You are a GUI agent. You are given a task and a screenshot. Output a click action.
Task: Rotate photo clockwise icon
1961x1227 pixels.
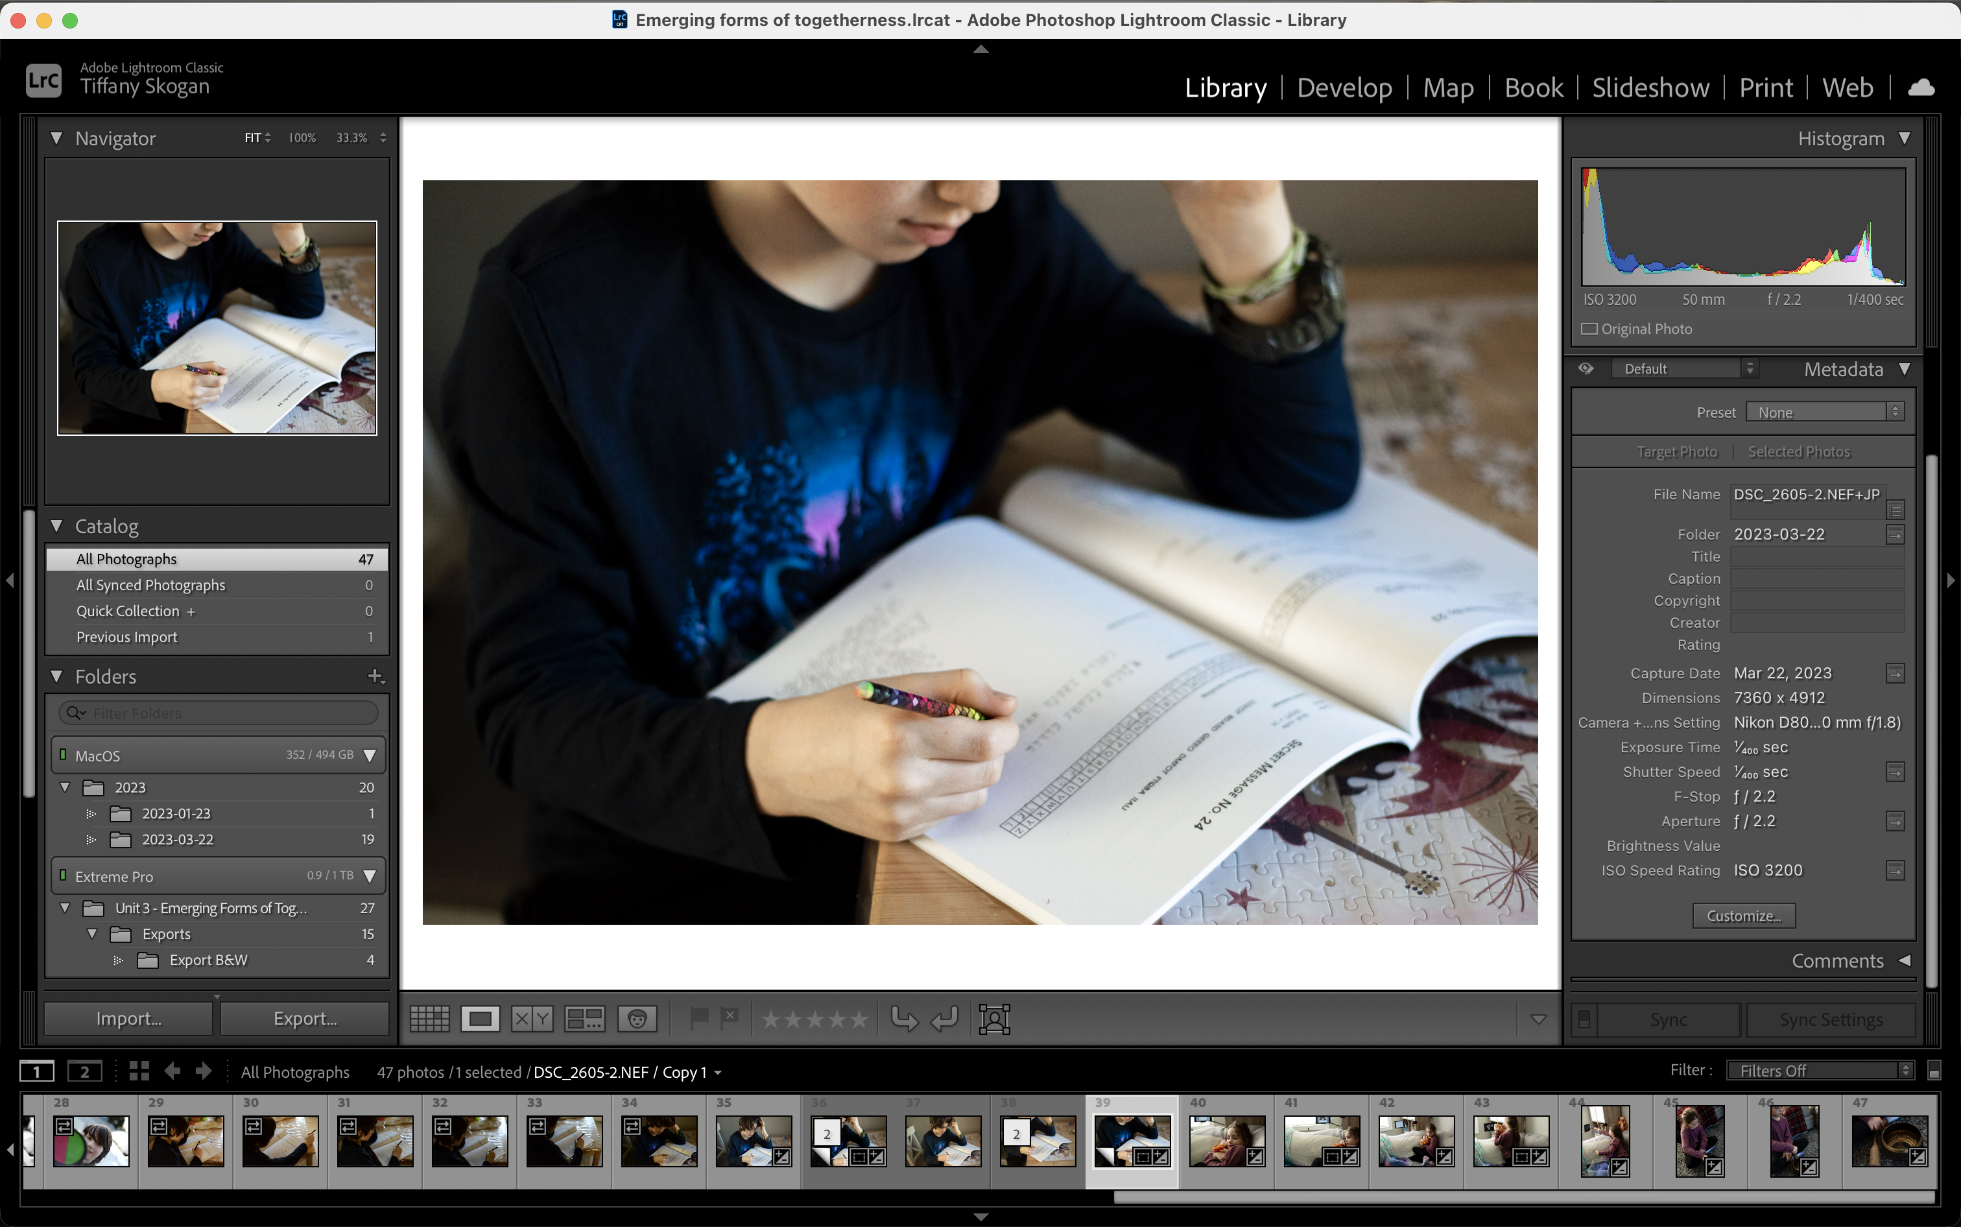[x=944, y=1018]
